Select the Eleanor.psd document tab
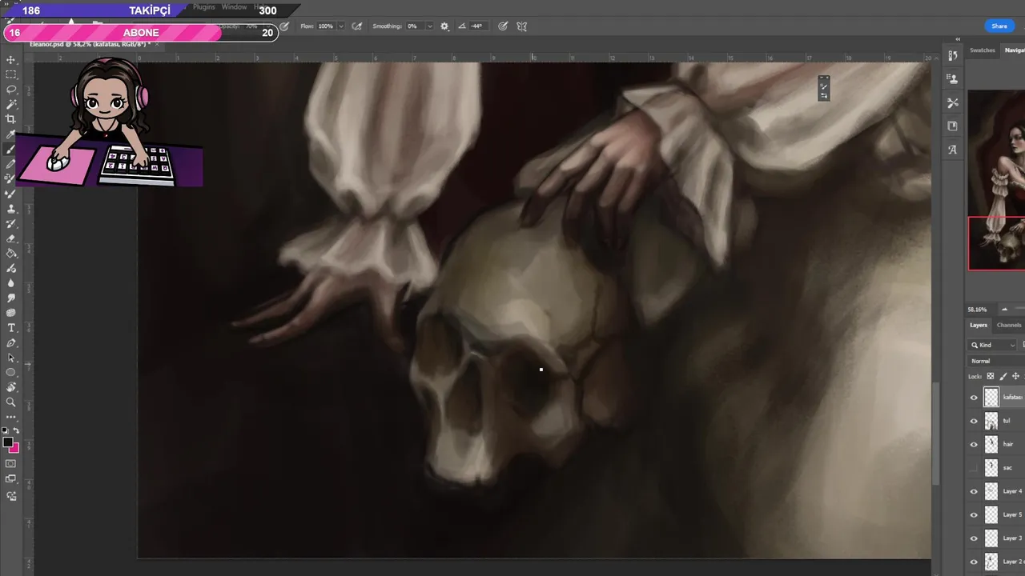 pos(90,44)
